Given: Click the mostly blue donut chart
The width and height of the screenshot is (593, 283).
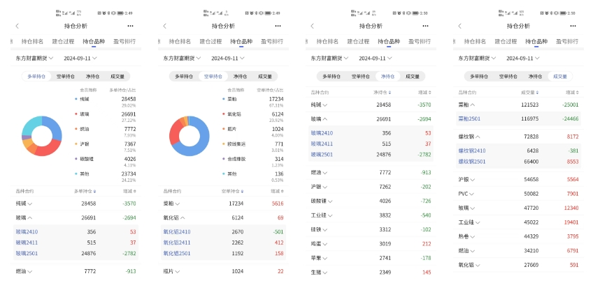Looking at the screenshot, I should pyautogui.click(x=189, y=136).
